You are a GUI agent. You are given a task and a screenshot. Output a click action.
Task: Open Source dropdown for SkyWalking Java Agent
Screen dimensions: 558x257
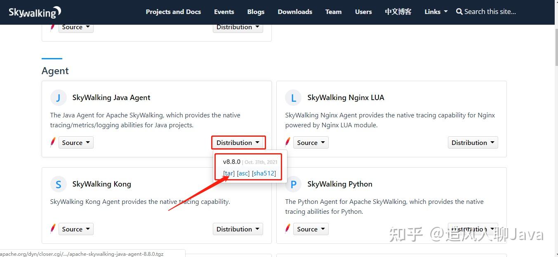coord(76,143)
